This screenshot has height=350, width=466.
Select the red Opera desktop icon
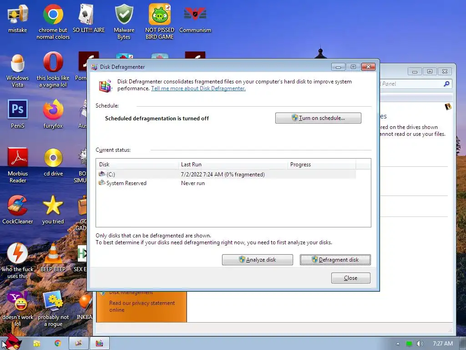(x=53, y=70)
